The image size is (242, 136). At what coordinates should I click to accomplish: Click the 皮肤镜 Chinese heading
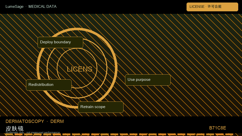coord(15,128)
